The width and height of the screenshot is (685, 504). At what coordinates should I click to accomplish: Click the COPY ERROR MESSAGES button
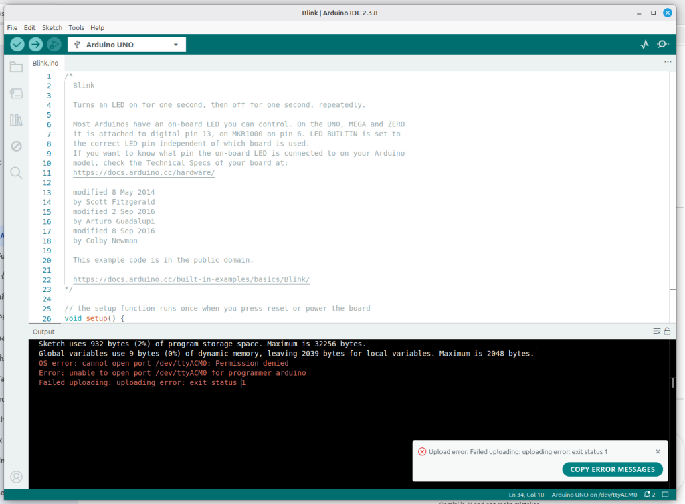pyautogui.click(x=613, y=469)
